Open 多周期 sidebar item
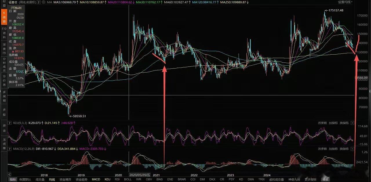Screen dimensions: 371x182 [4, 96]
